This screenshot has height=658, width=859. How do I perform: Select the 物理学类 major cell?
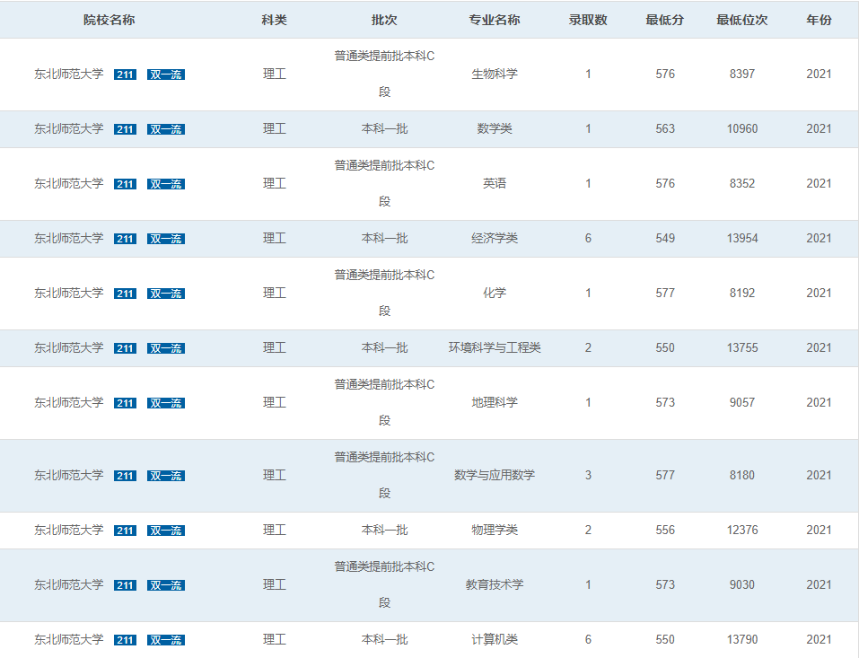pos(495,531)
